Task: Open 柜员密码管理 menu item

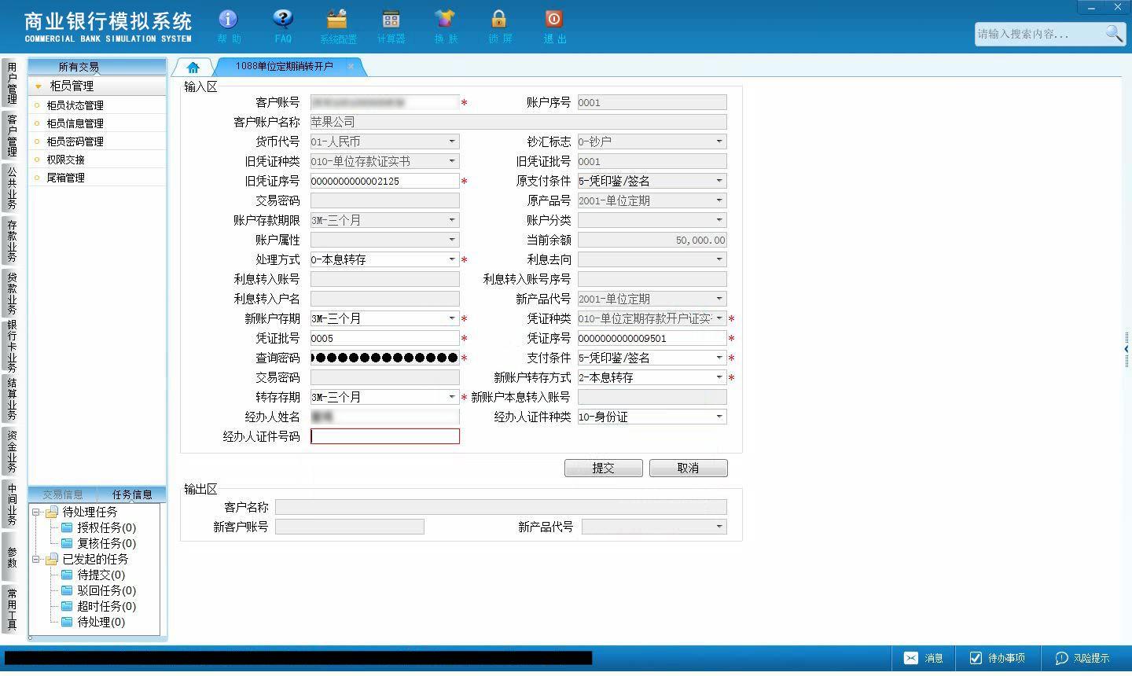Action: 97,141
